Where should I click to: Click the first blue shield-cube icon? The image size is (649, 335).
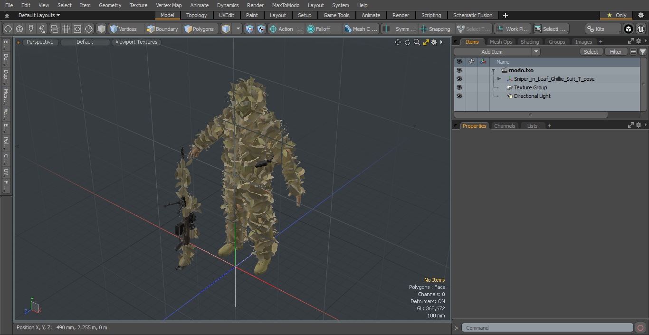(250, 29)
